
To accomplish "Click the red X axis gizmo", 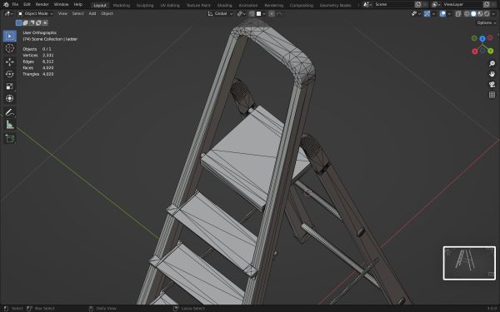I will pyautogui.click(x=475, y=52).
